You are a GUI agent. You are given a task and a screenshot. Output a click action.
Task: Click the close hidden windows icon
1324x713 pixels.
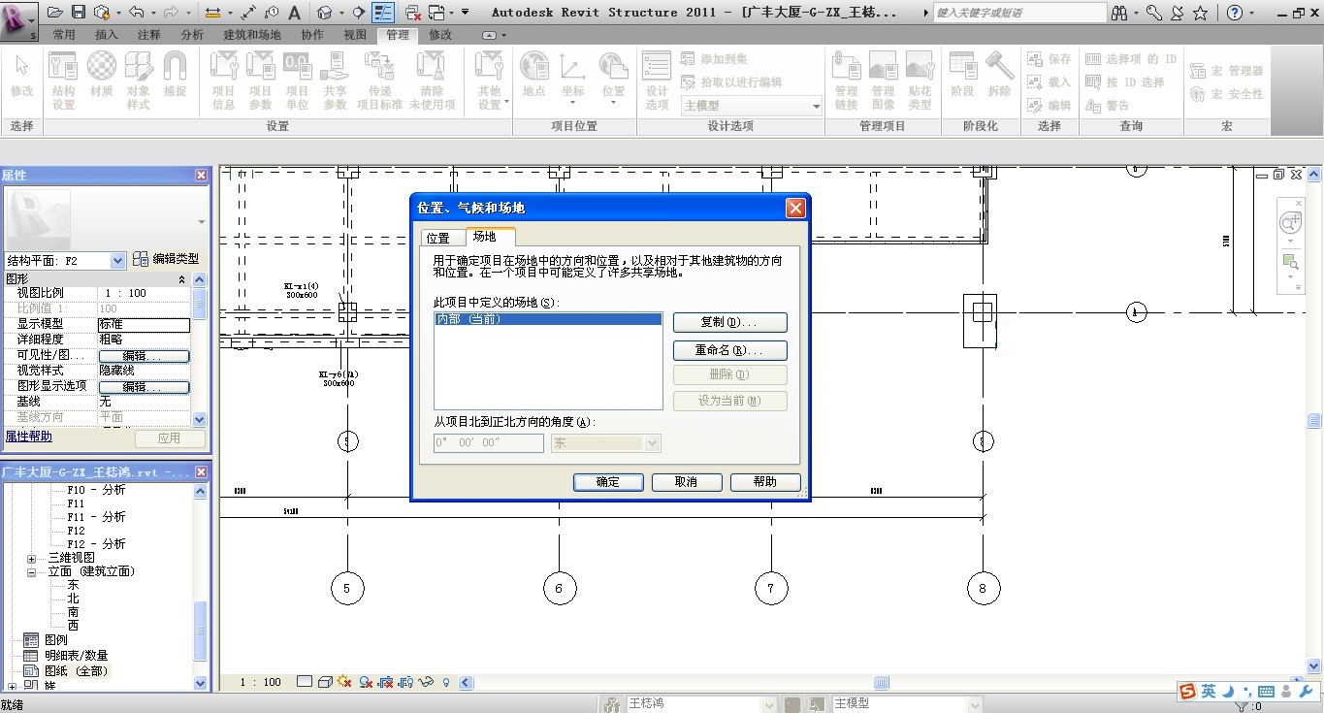pyautogui.click(x=412, y=13)
